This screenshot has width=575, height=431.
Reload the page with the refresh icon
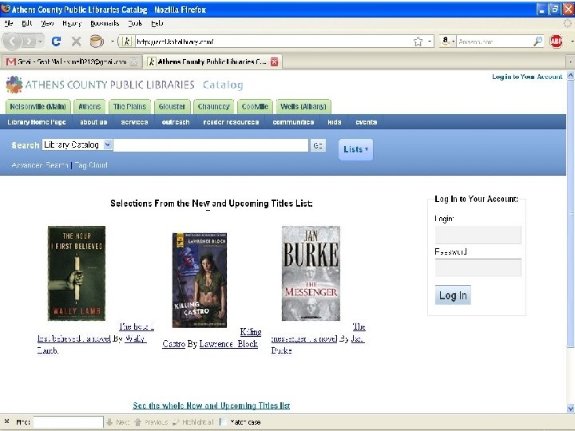56,41
